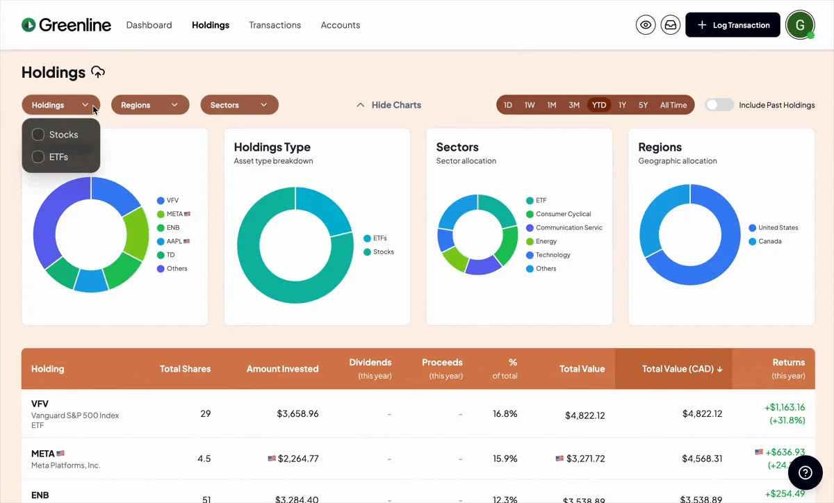Select YTD time range
This screenshot has height=503, width=834.
coord(599,105)
